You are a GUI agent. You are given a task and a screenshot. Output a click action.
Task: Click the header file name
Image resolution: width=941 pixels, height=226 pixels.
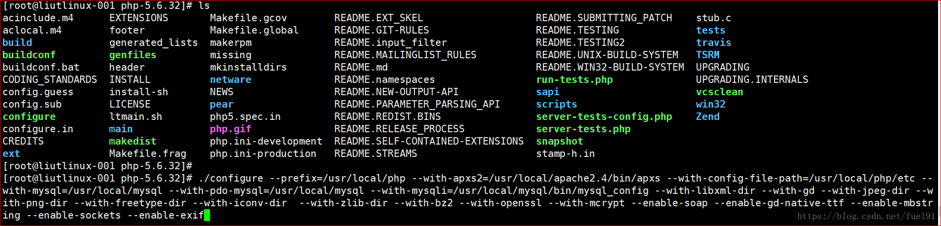pos(127,68)
